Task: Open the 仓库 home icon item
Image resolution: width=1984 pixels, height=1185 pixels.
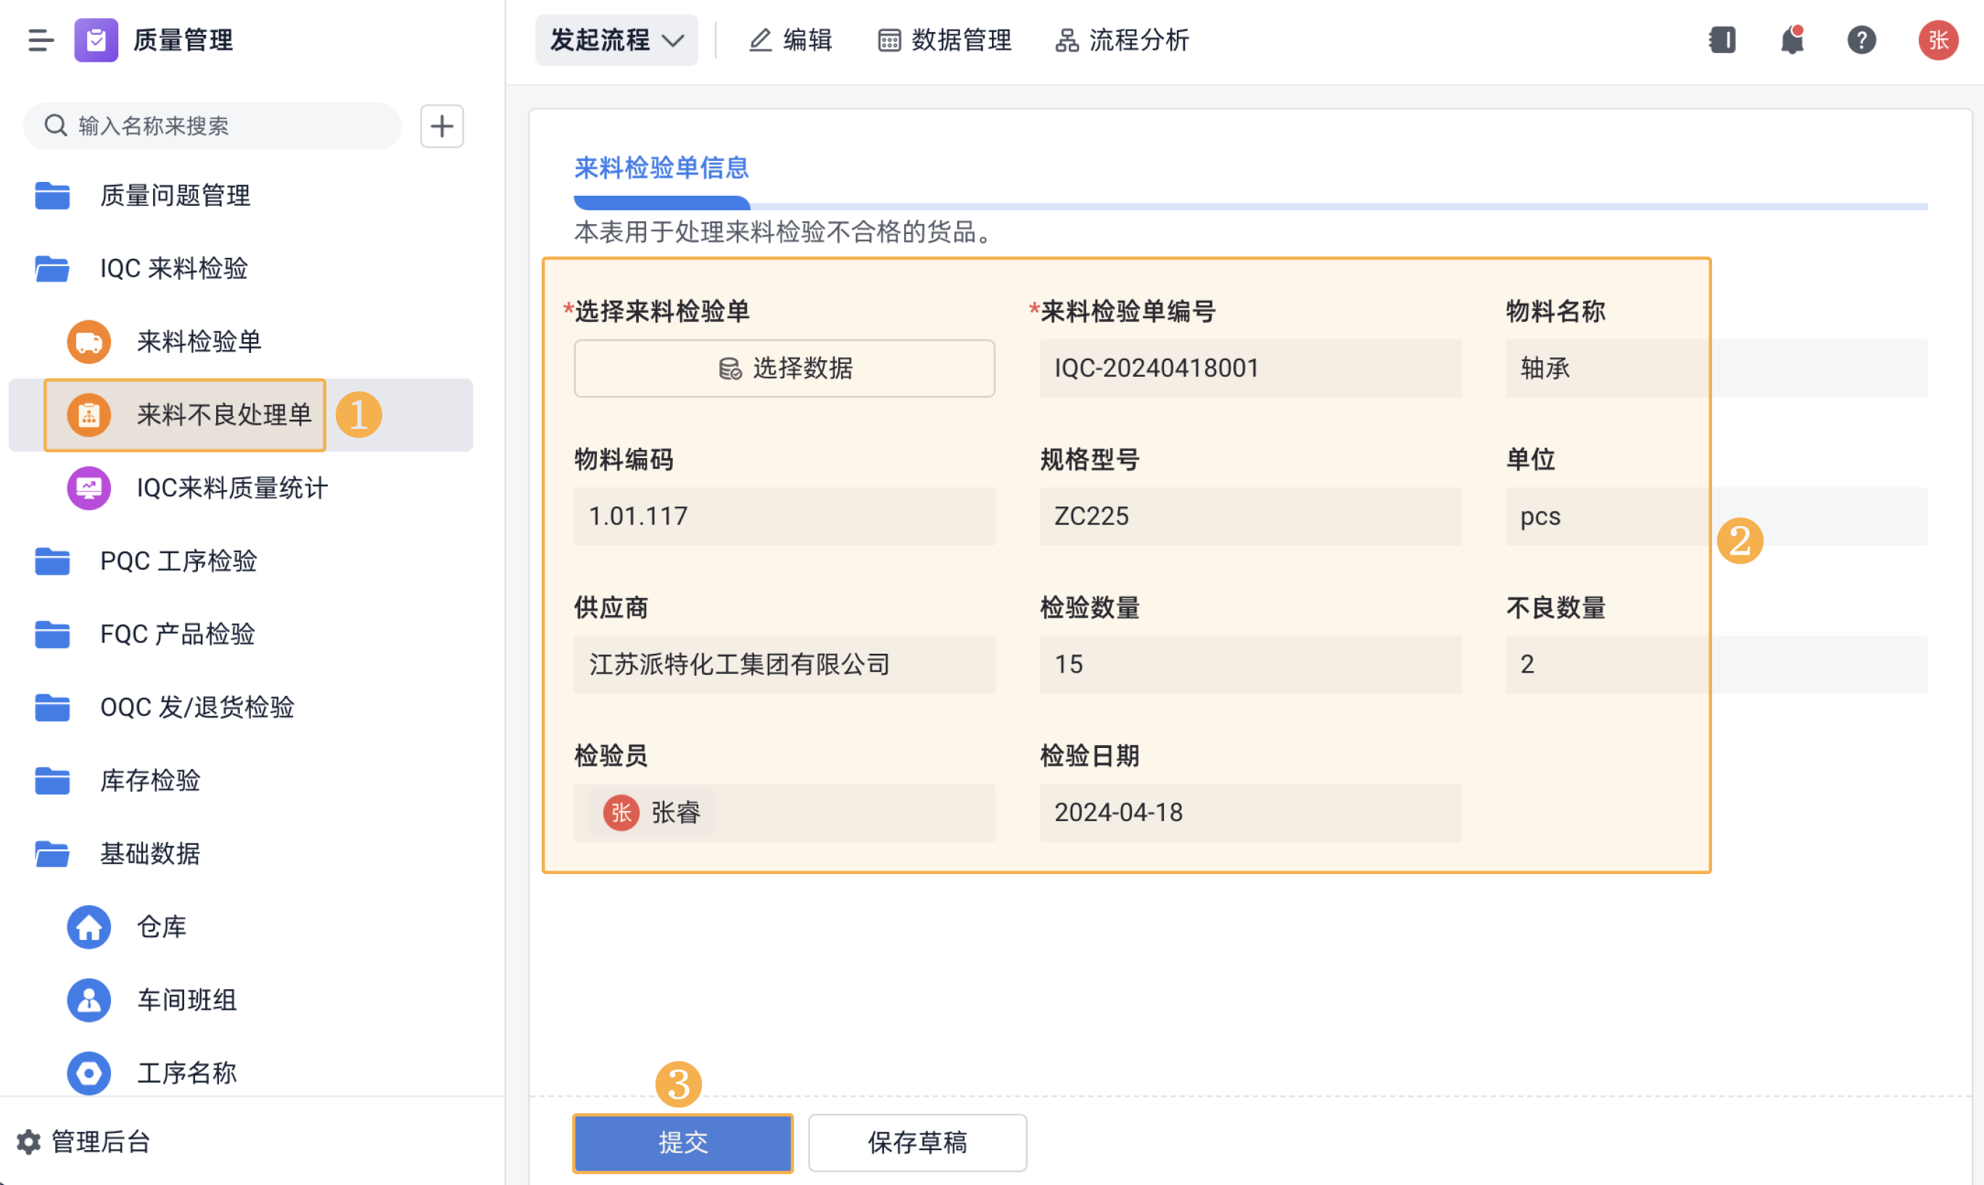Action: [160, 926]
